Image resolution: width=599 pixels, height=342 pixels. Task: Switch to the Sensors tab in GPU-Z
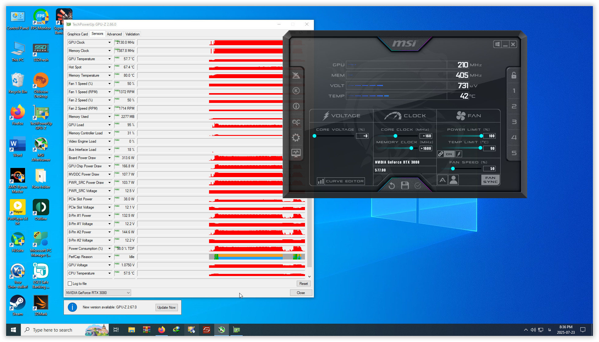(97, 34)
